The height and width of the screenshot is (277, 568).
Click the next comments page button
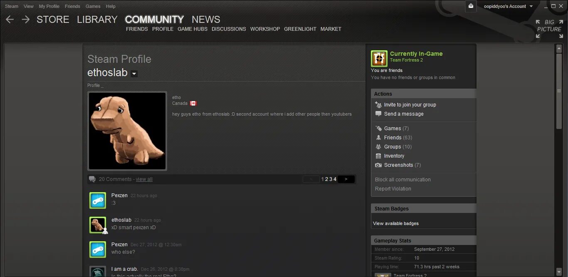[x=346, y=179]
